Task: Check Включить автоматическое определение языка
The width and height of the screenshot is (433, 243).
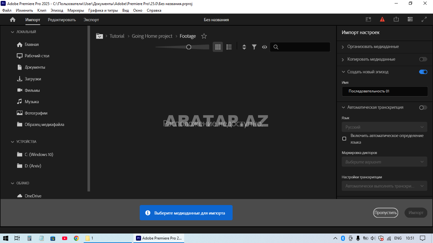Action: (x=344, y=139)
